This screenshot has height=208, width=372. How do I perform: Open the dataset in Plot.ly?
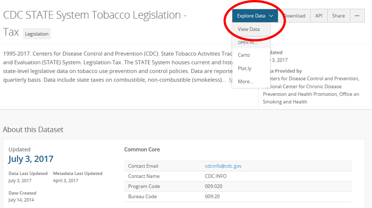point(244,68)
